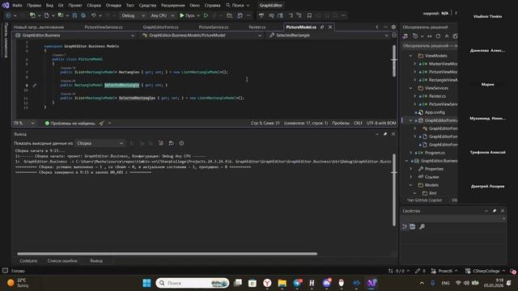Click the split editor icon by member dropdown
Viewport: 518px width, 291px height.
[394, 35]
